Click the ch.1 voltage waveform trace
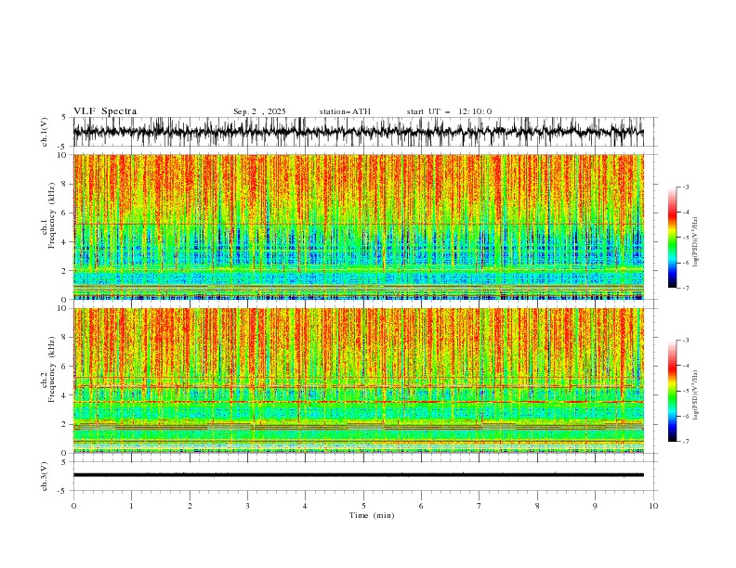The image size is (736, 568). [359, 132]
